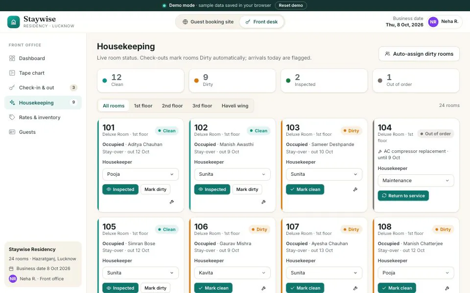This screenshot has width=470, height=293.
Task: Return room 104 to service
Action: [403, 196]
